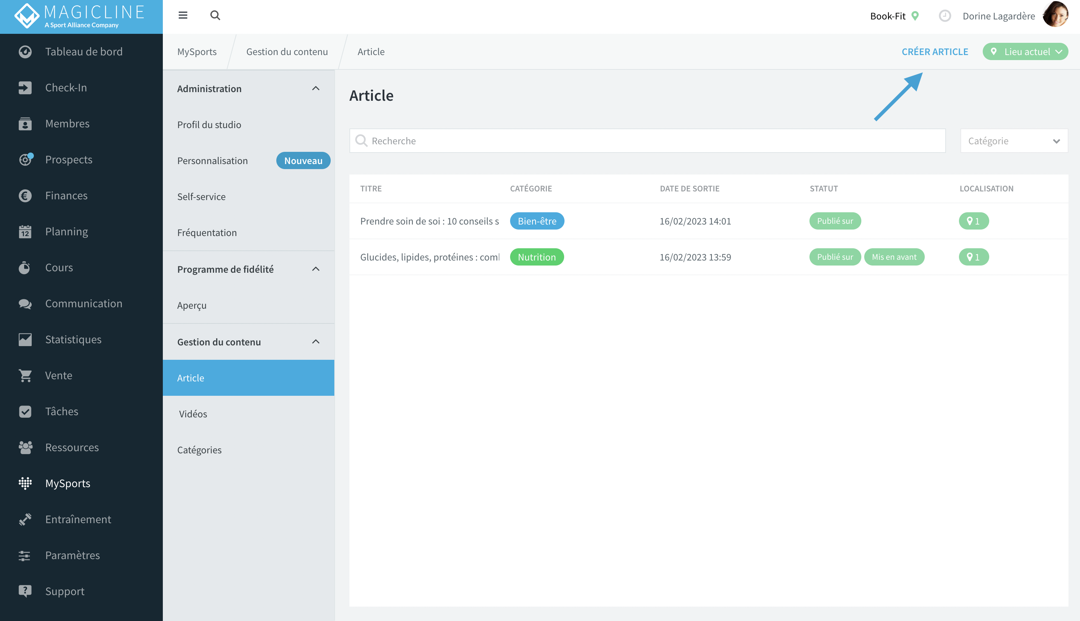Go to Gestion du contenu breadcrumb
Viewport: 1080px width, 621px height.
(287, 51)
